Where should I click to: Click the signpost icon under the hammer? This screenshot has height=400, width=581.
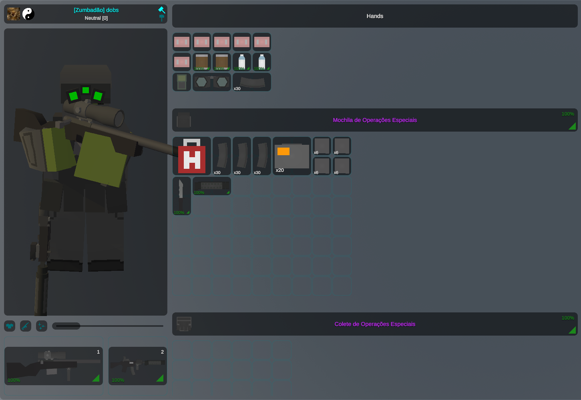(162, 18)
